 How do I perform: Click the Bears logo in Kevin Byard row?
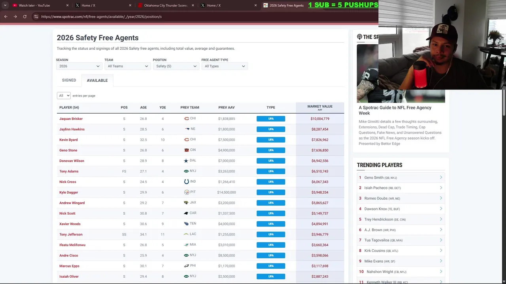(187, 140)
